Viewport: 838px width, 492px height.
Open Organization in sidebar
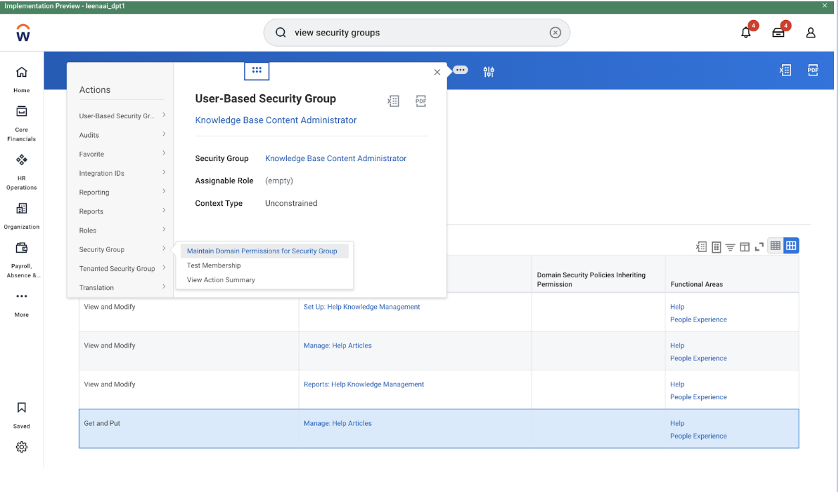pos(21,216)
